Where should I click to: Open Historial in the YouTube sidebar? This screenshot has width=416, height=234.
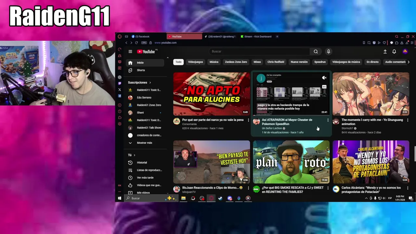point(145,162)
